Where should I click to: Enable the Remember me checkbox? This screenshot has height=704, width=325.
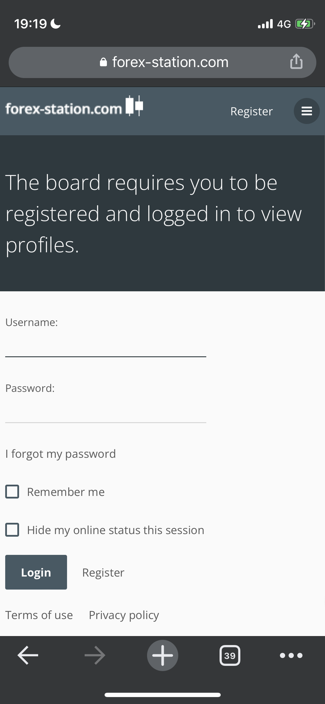(x=12, y=492)
